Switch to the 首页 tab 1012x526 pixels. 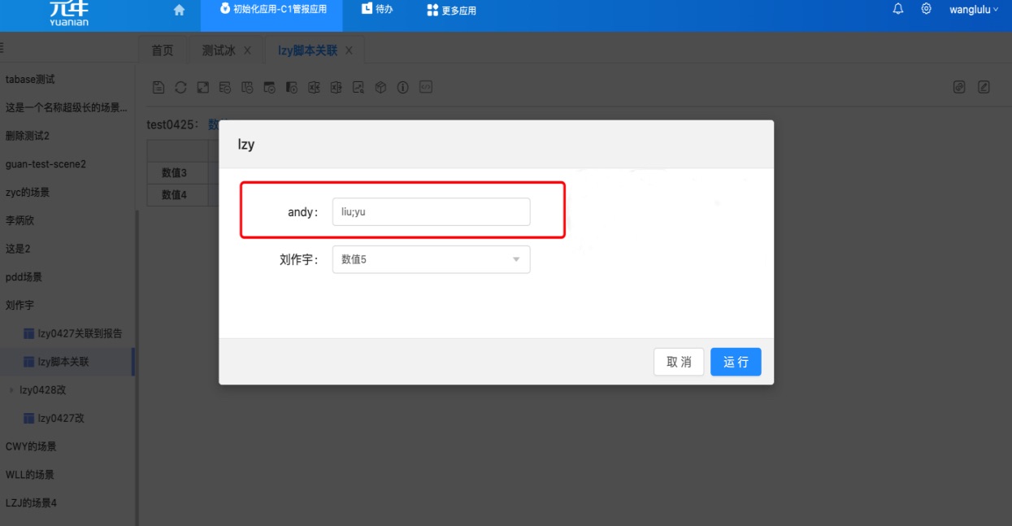coord(163,50)
